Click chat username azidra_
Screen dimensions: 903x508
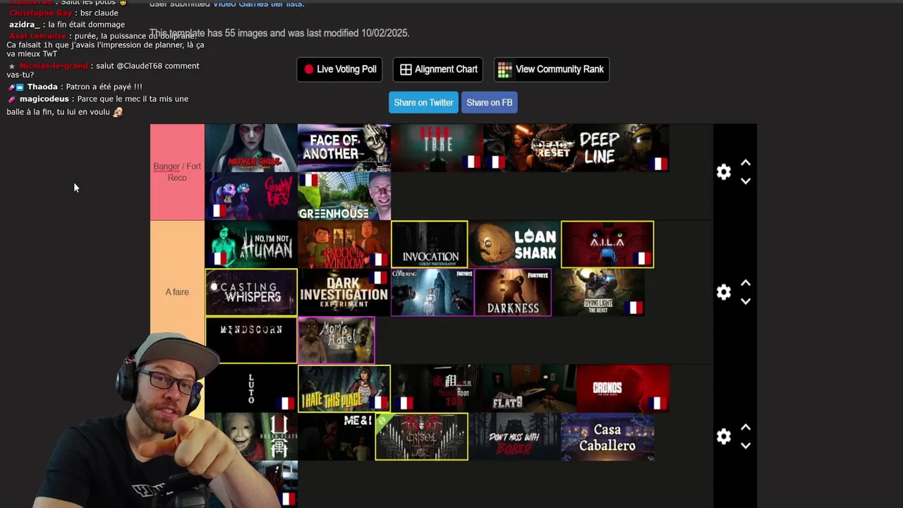click(x=25, y=25)
